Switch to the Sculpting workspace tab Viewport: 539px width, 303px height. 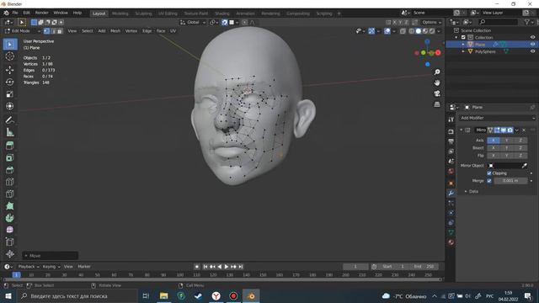coord(143,13)
